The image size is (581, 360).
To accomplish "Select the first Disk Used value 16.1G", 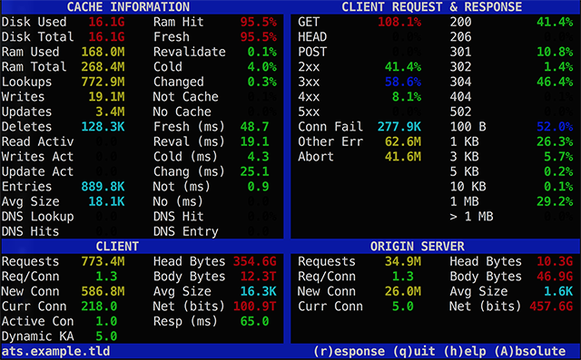I will pos(106,22).
